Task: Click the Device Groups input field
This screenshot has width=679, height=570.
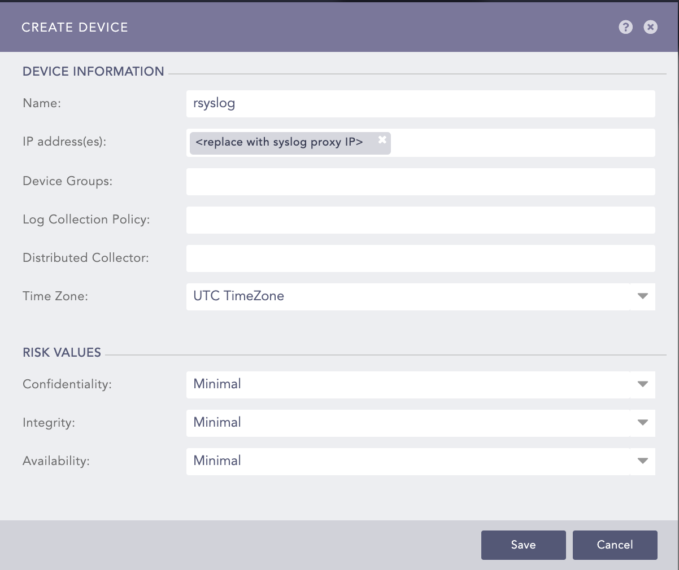Action: tap(420, 182)
